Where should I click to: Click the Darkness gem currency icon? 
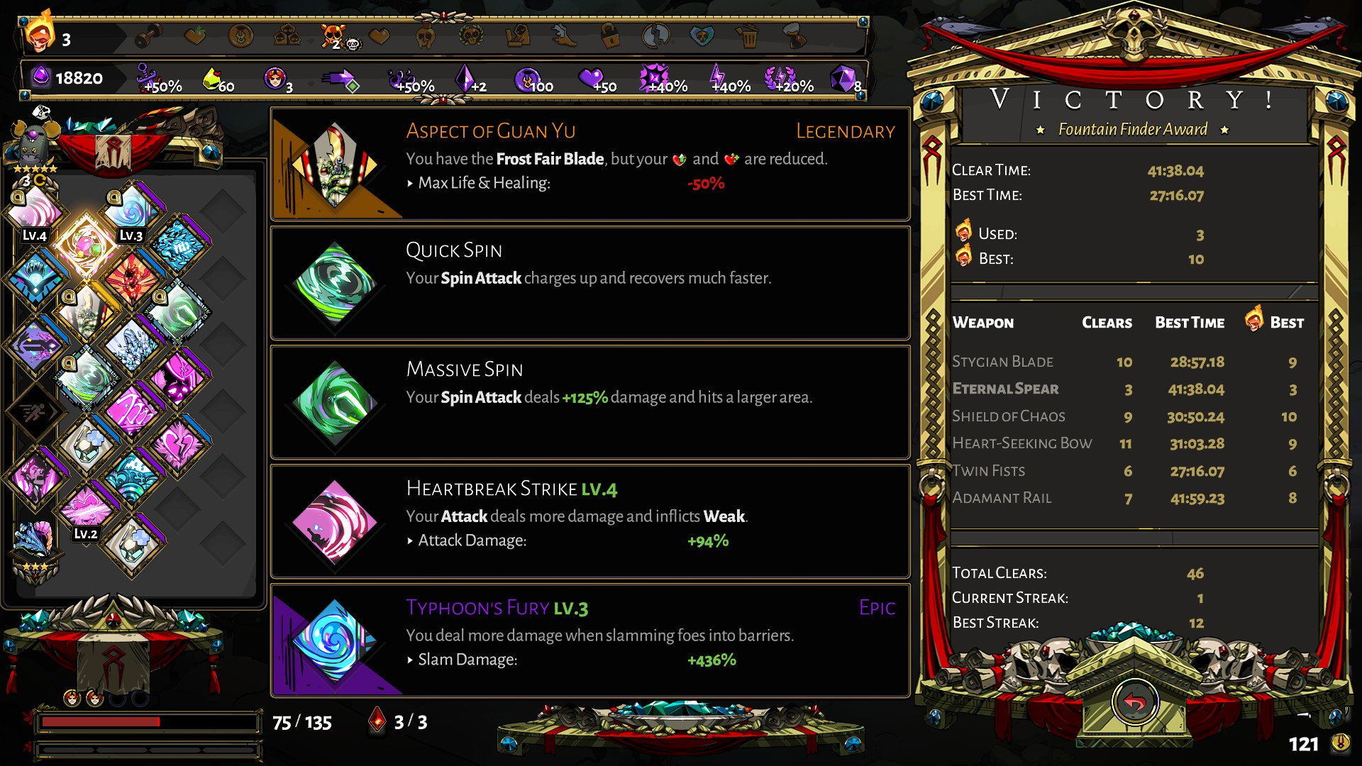(x=41, y=76)
